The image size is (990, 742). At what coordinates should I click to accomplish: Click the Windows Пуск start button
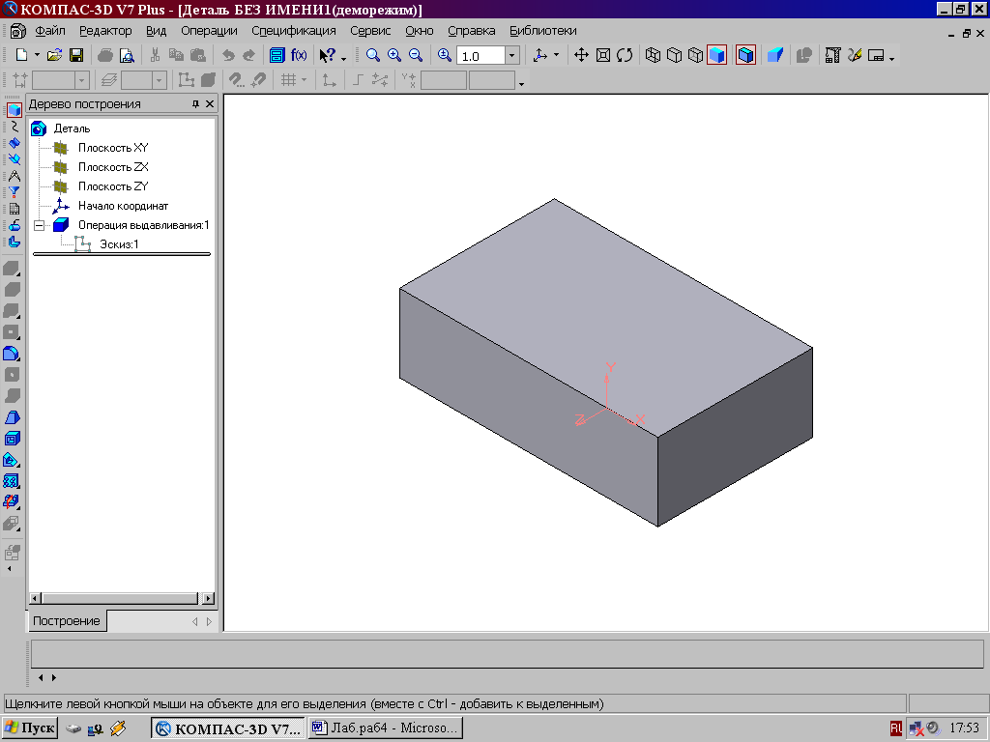[30, 728]
